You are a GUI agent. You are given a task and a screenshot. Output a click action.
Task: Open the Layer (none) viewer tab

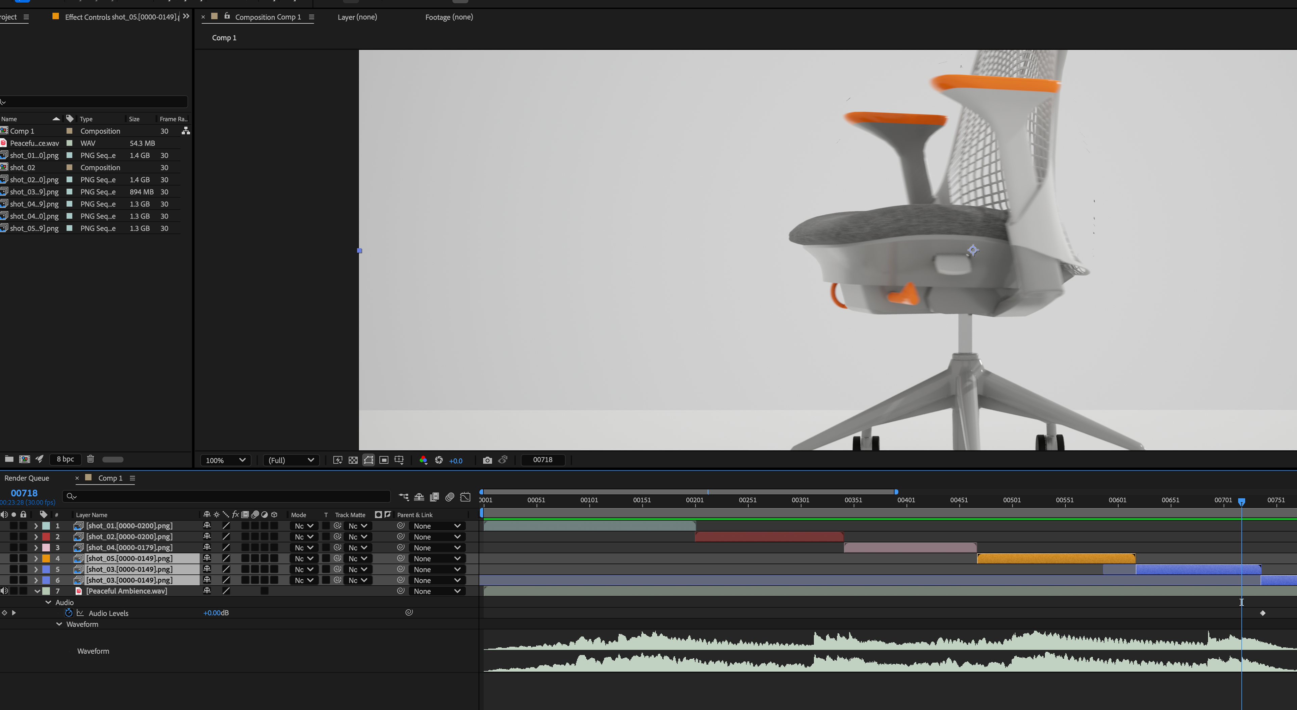point(357,17)
